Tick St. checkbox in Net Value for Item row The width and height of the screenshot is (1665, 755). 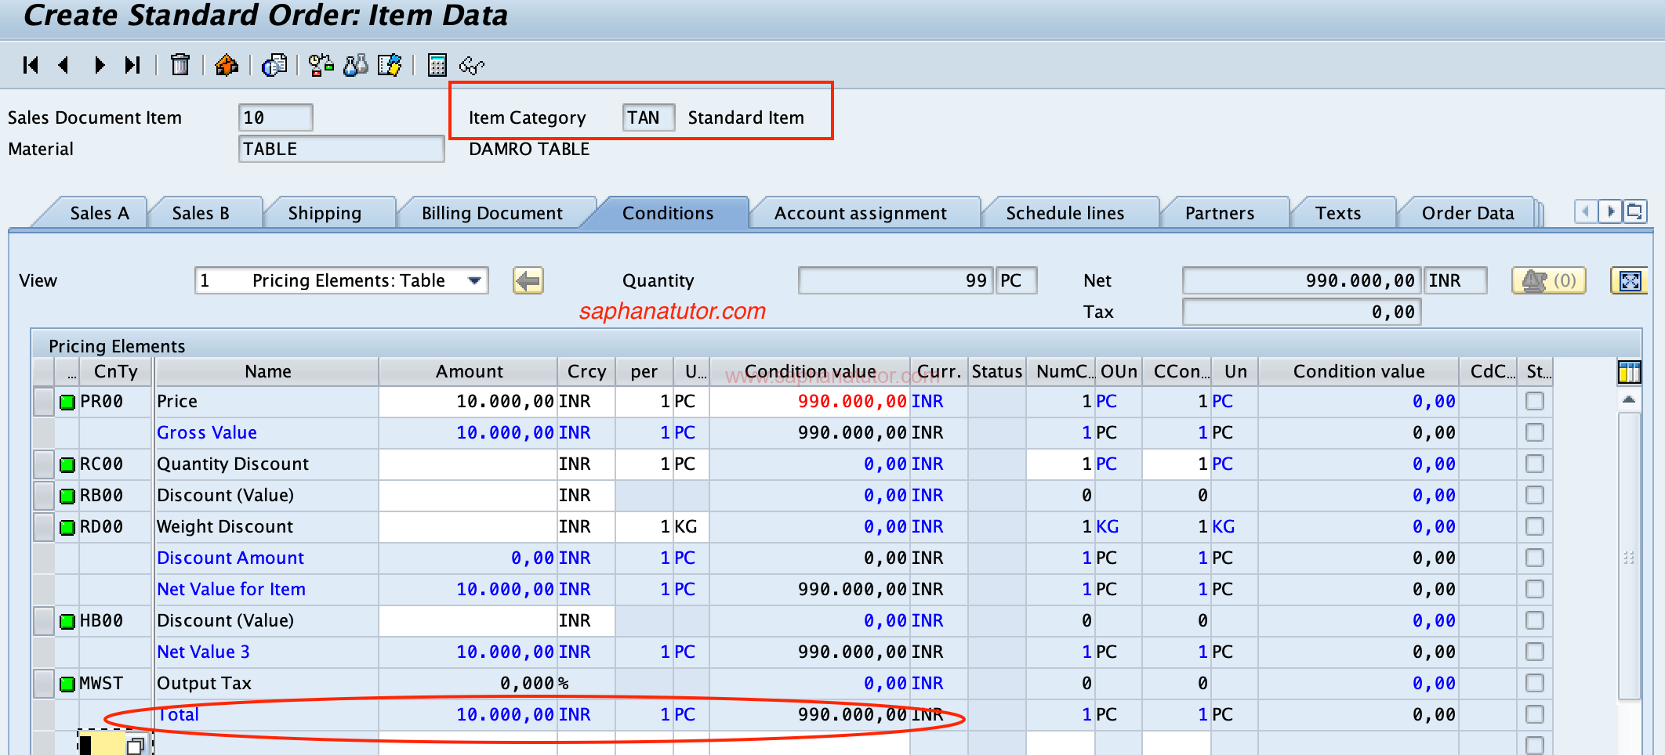(1535, 589)
